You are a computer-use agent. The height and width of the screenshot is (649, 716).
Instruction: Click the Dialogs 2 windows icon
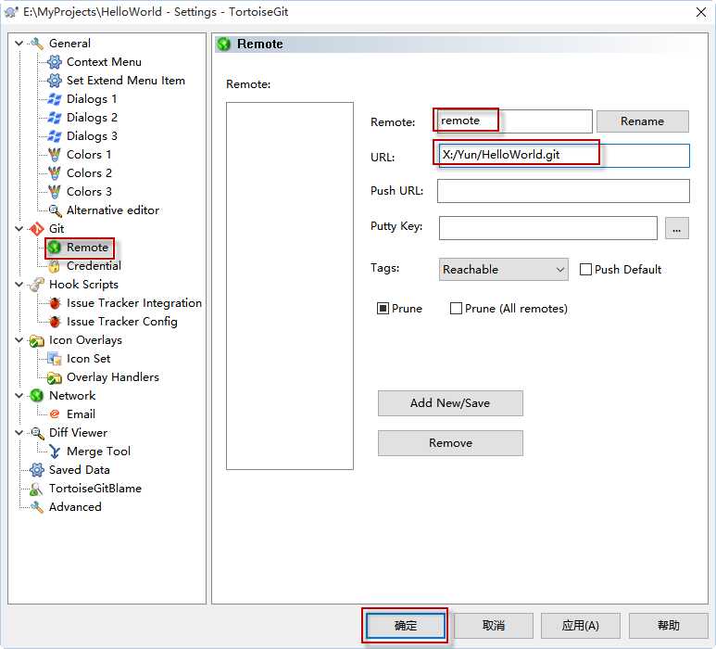pyautogui.click(x=55, y=118)
